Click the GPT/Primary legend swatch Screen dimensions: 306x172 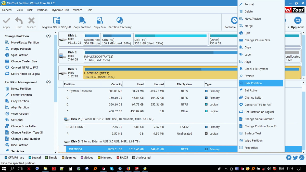[x=6, y=158]
